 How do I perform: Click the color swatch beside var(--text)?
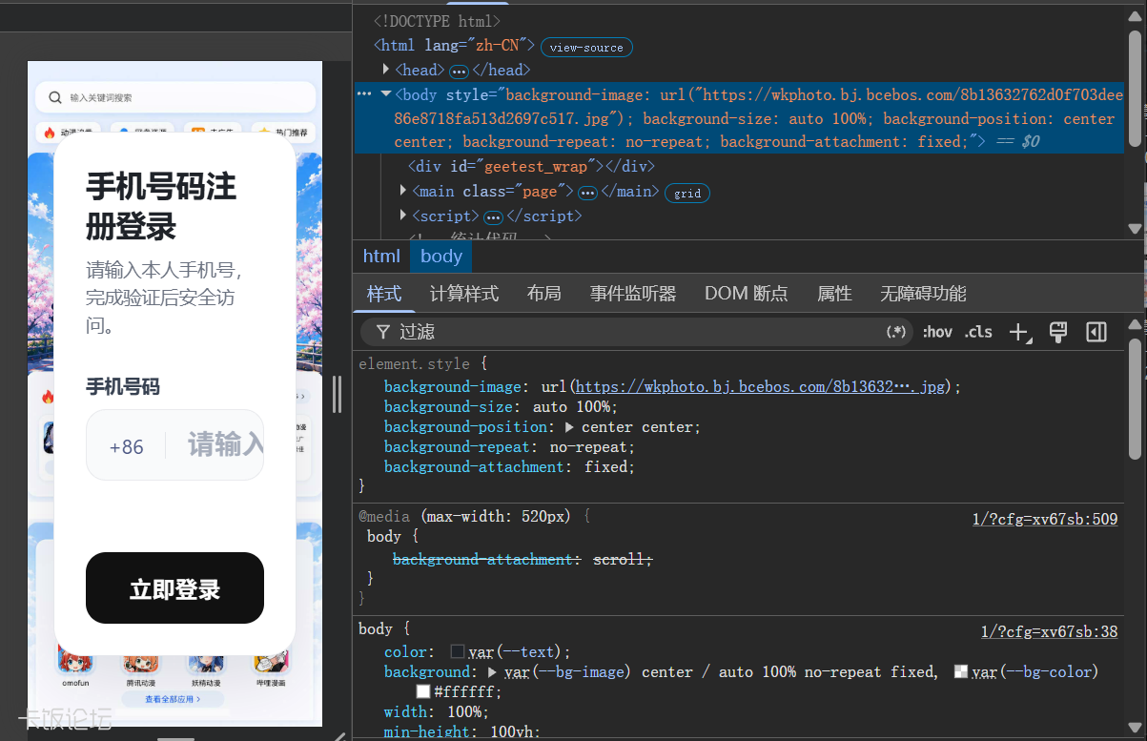point(458,651)
